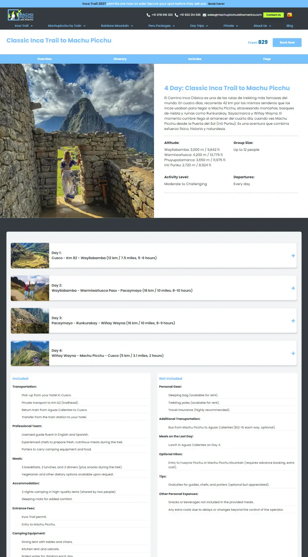Jump to the Overview section tab
Image resolution: width=308 pixels, height=557 pixels.
pyautogui.click(x=44, y=59)
